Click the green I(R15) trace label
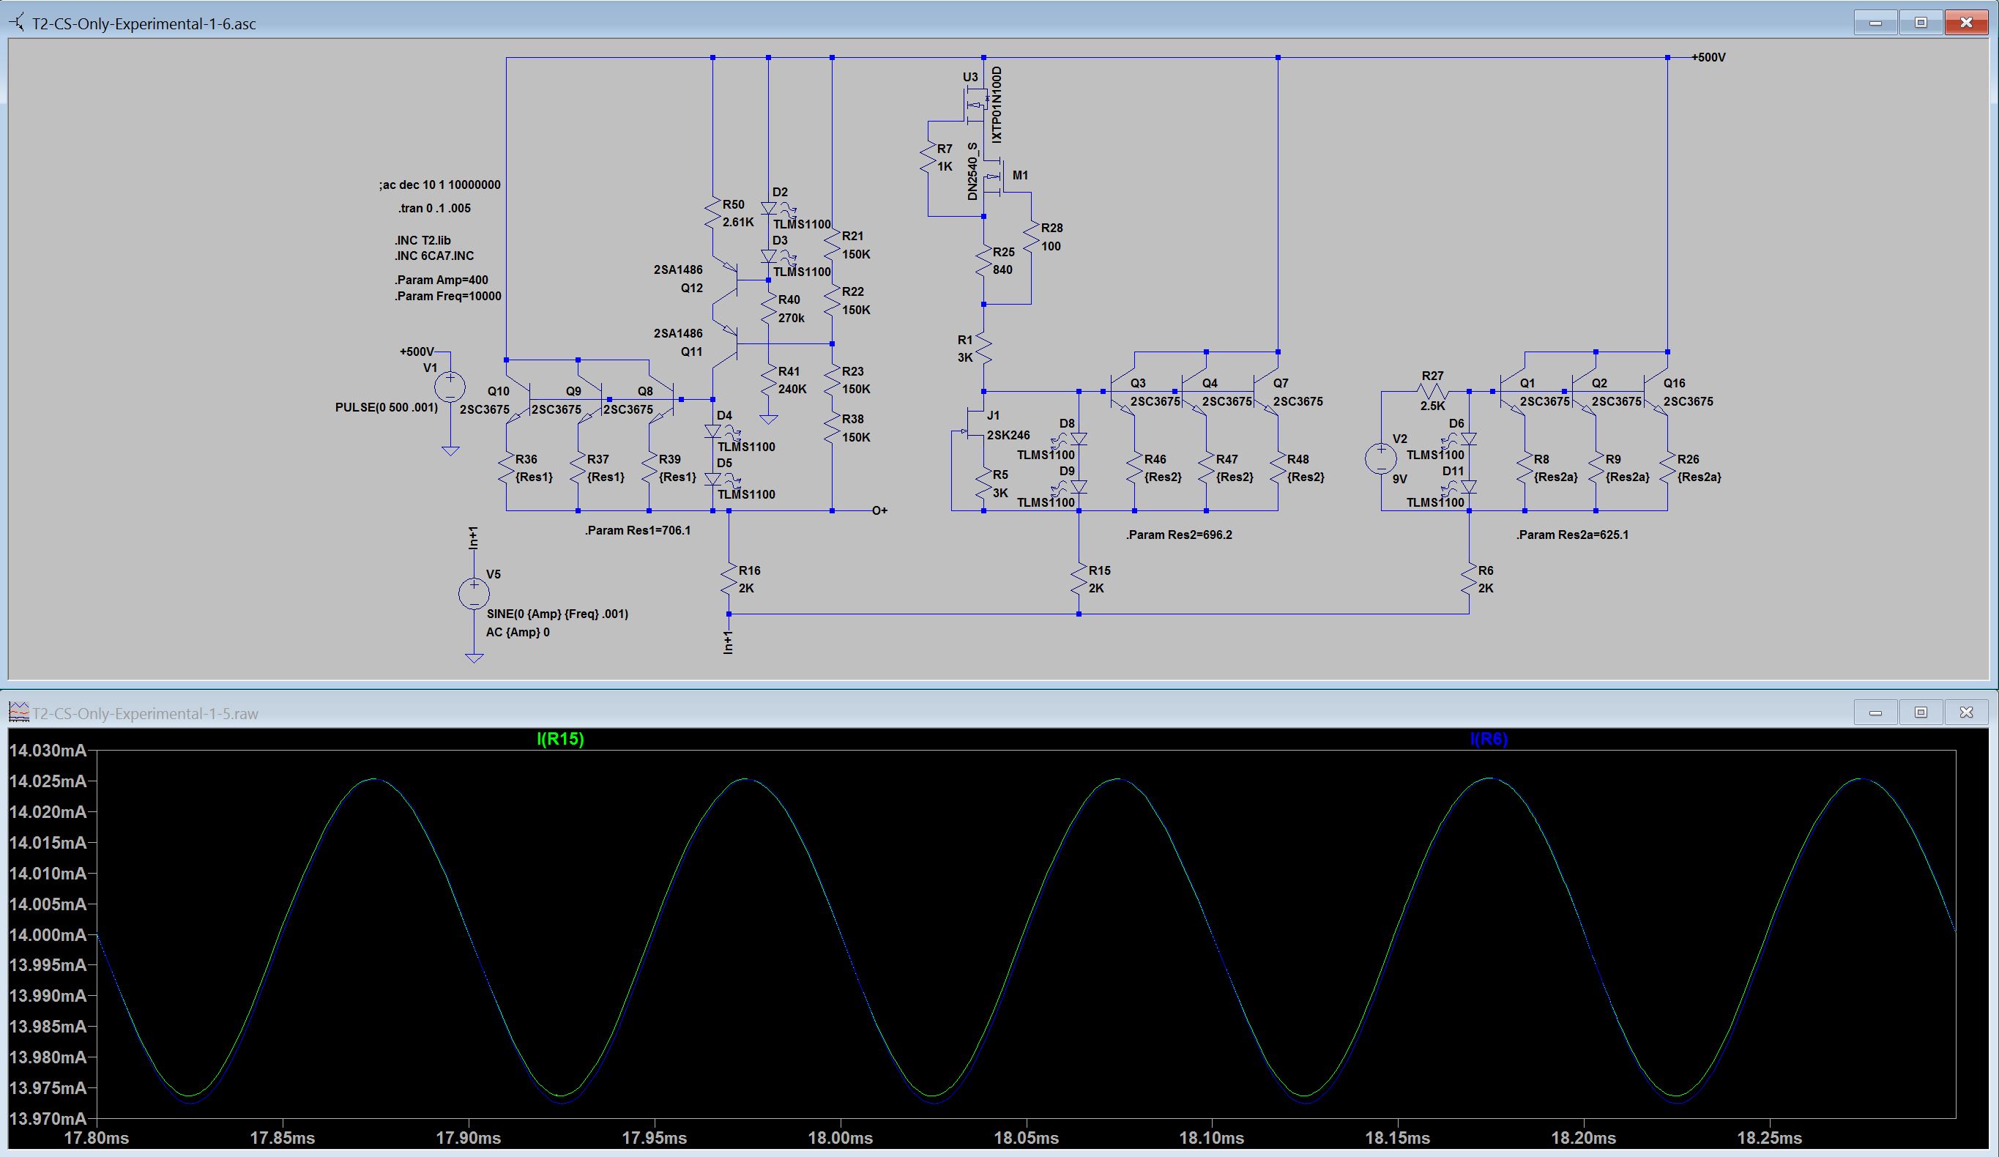This screenshot has height=1157, width=1999. (x=560, y=740)
